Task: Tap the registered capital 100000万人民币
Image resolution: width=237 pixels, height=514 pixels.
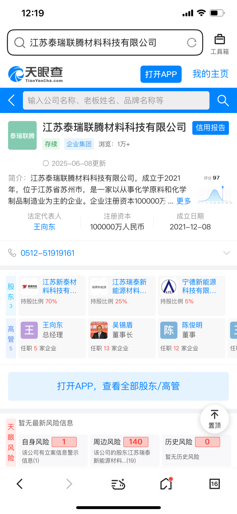Action: [x=117, y=227]
